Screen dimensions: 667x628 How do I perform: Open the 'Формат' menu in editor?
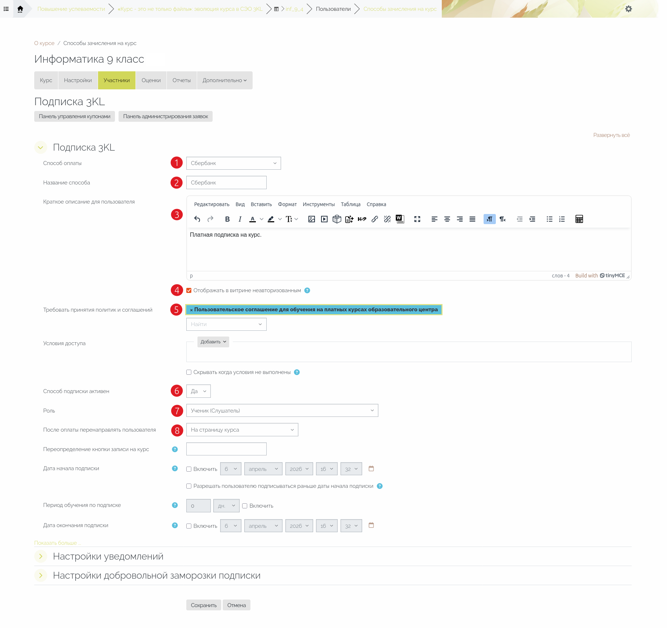287,204
